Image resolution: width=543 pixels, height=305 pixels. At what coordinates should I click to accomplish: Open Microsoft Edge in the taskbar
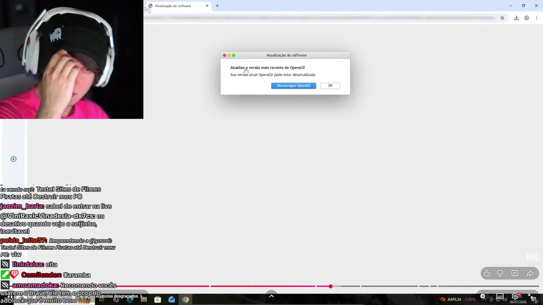click(x=130, y=299)
